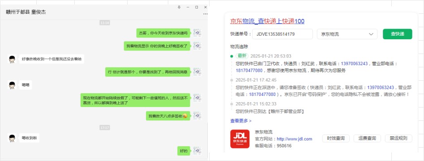Image resolution: width=424 pixels, height=161 pixels.
Task: Click phone 18170477080 in 17:42:45 entry
Action: 262,94
